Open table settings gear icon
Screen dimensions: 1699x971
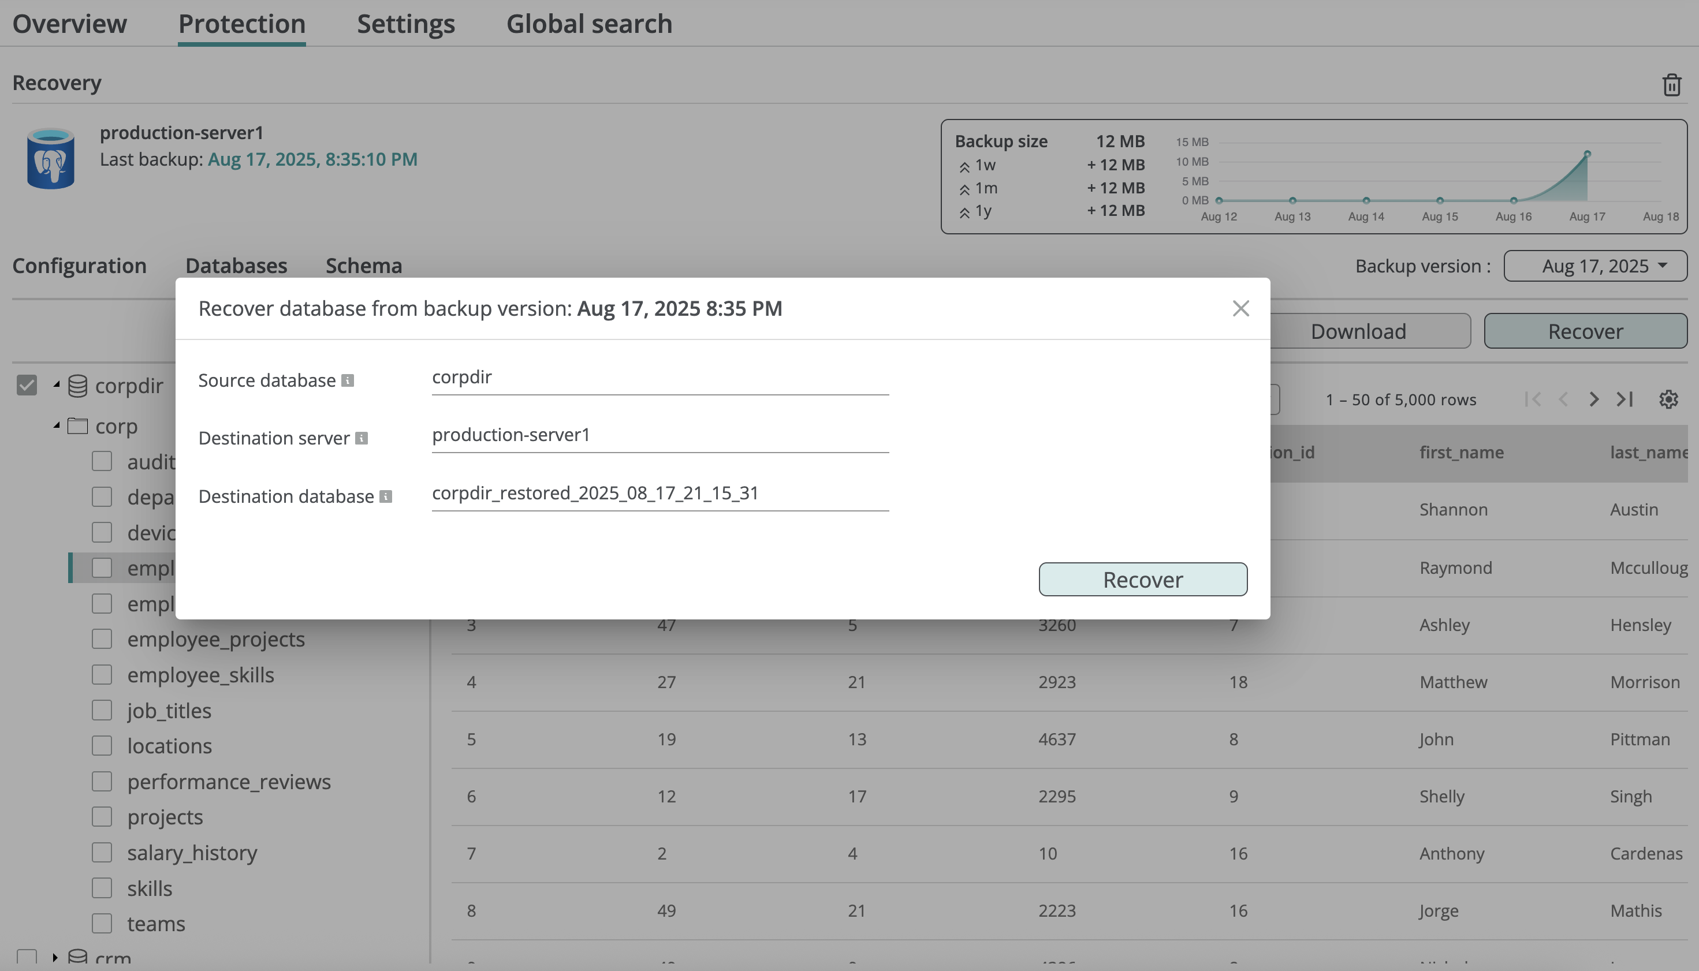click(x=1668, y=399)
